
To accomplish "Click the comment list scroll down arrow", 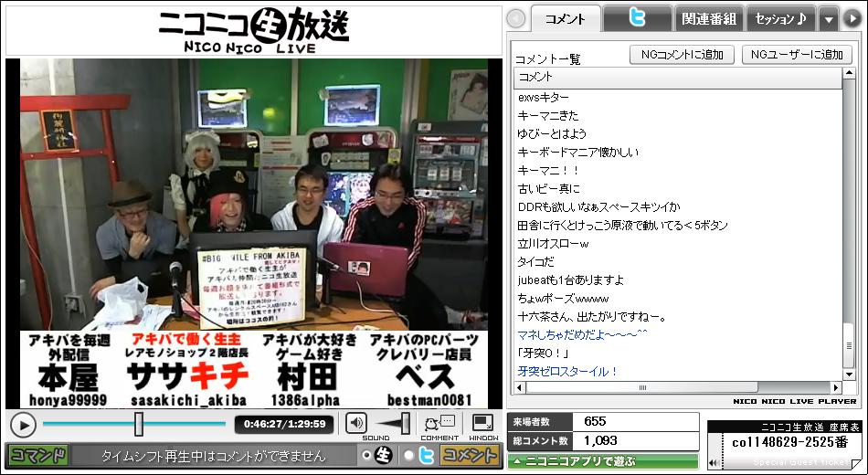I will click(849, 375).
